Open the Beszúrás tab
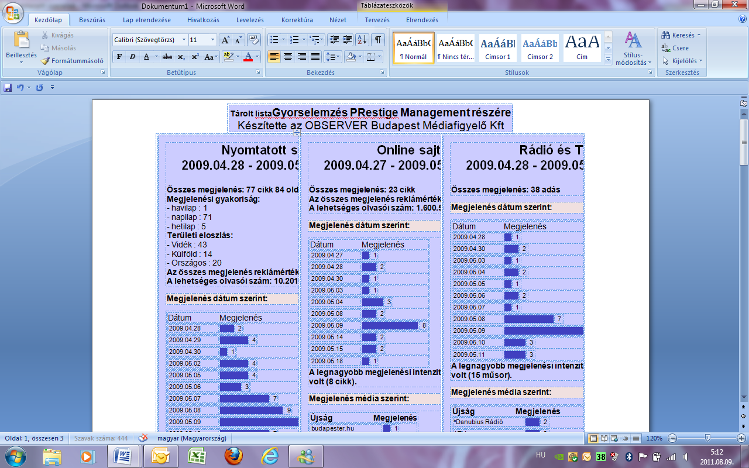 point(92,19)
